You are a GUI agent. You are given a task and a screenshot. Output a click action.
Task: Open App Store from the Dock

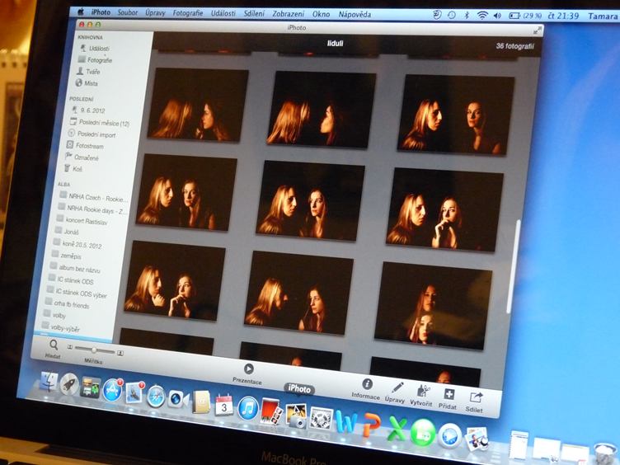pyautogui.click(x=112, y=390)
